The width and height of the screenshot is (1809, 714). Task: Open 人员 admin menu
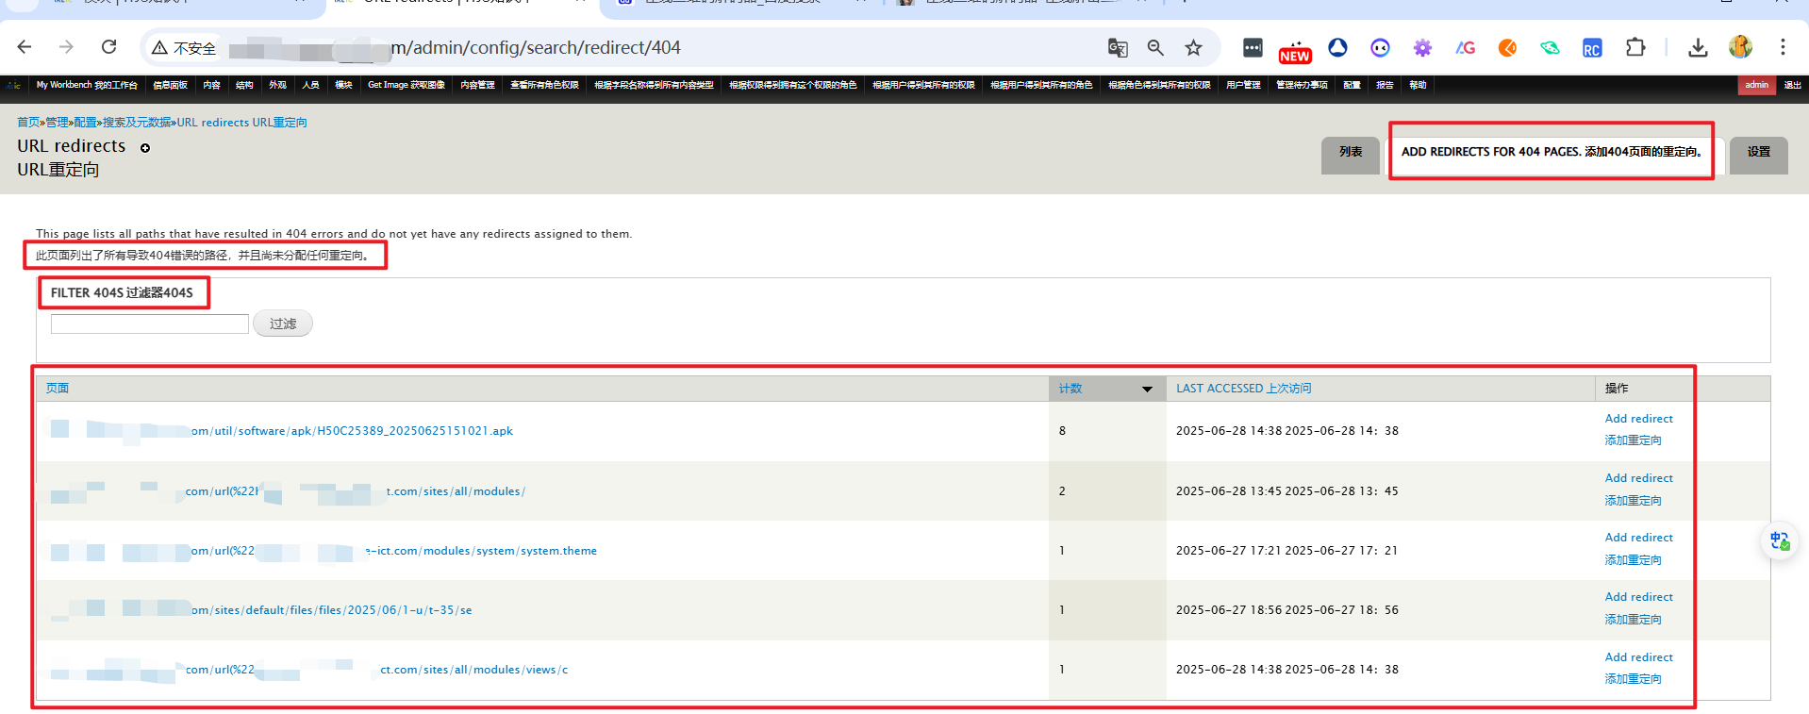310,85
